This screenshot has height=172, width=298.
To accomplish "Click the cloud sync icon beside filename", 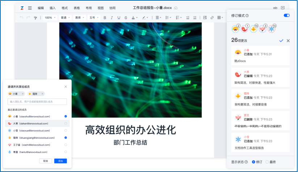I will click(x=176, y=8).
